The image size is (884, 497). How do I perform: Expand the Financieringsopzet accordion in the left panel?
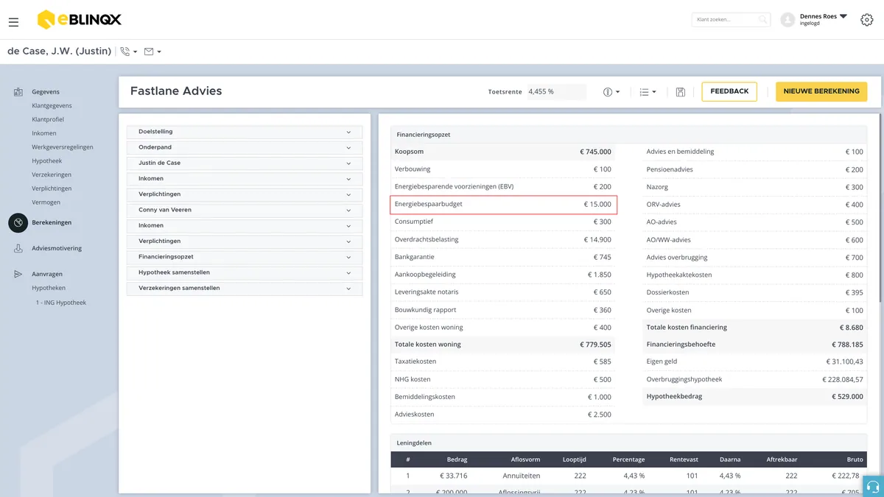click(245, 257)
